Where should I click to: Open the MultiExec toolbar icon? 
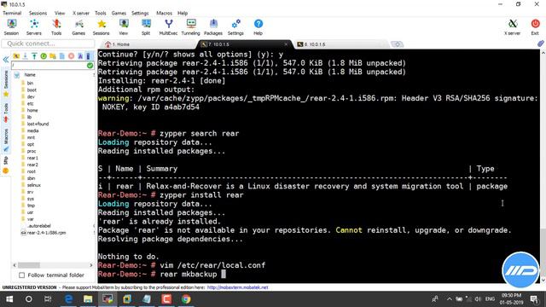pyautogui.click(x=169, y=27)
